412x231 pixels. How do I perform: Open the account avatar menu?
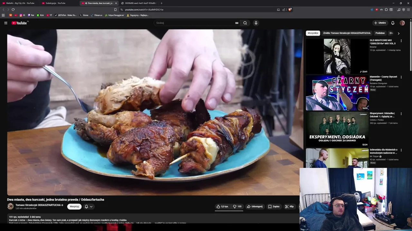coord(402,23)
